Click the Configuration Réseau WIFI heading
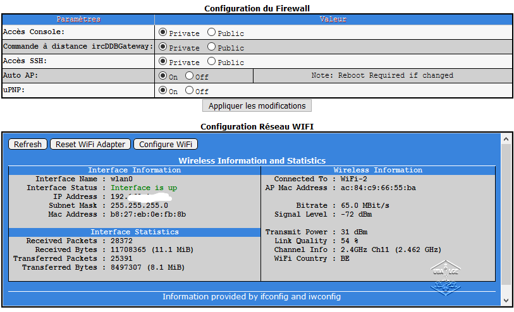 [257, 127]
